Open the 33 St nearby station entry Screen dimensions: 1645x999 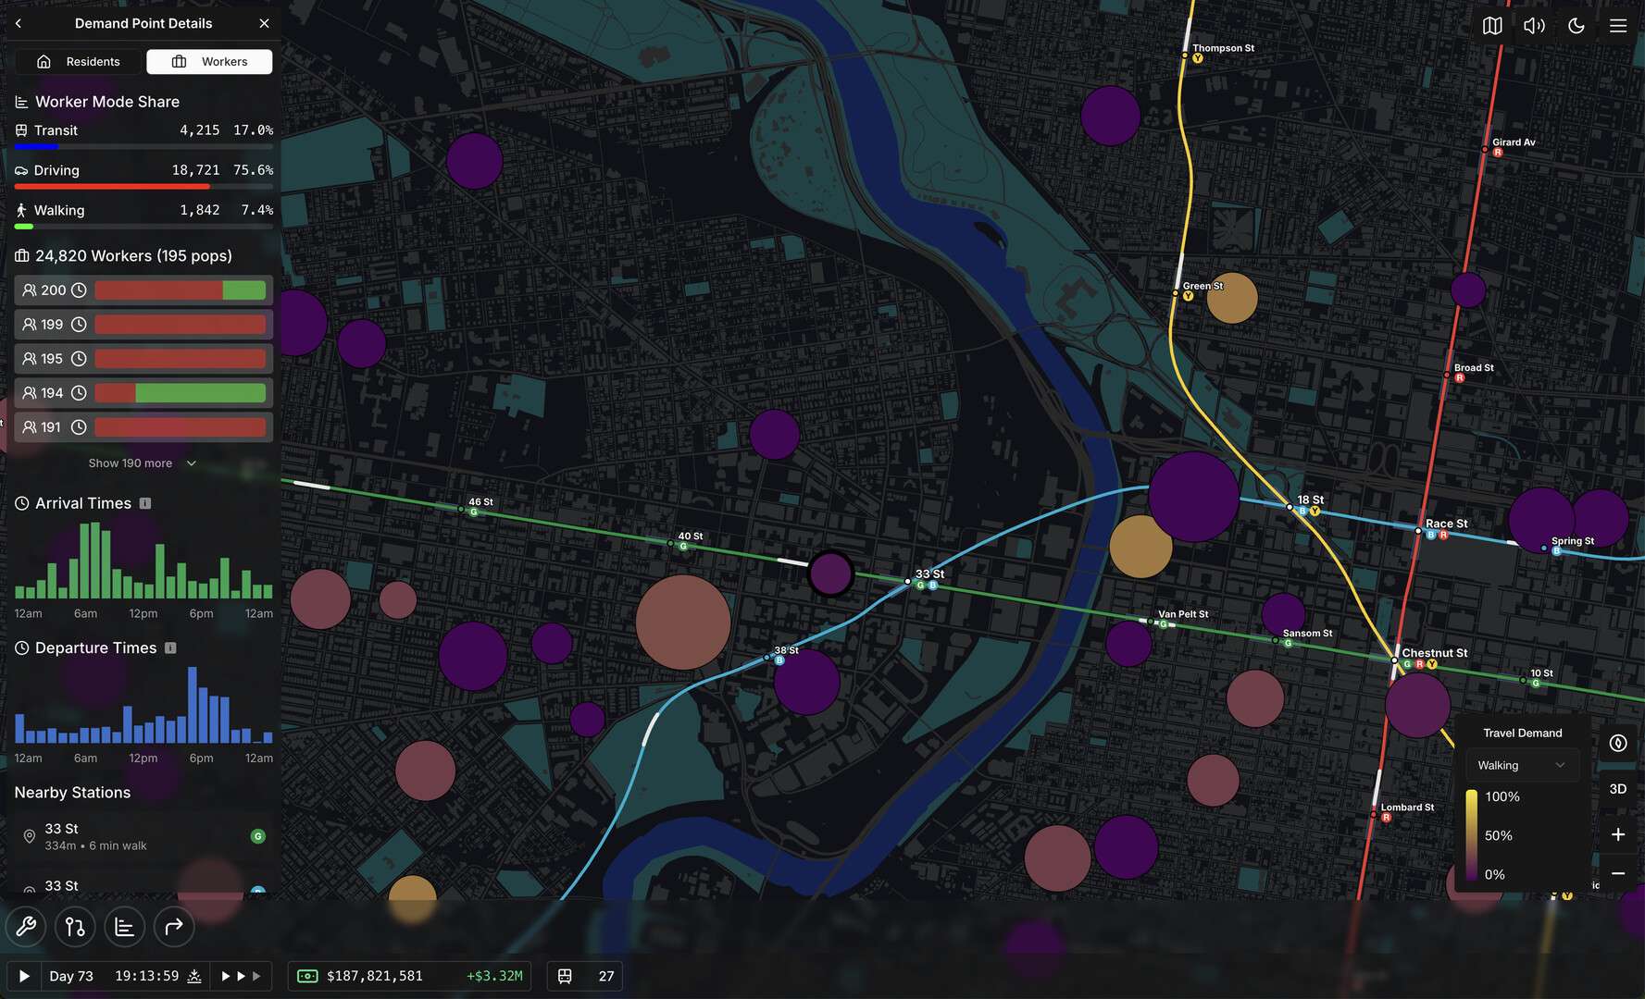point(143,836)
